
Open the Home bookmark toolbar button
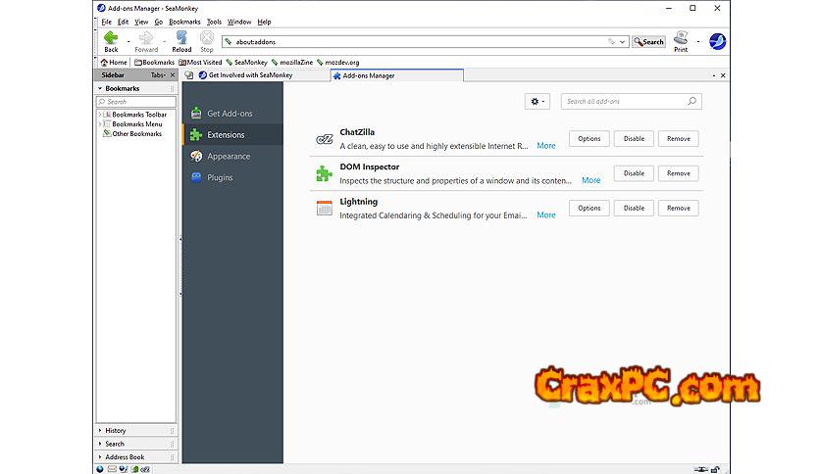(114, 62)
